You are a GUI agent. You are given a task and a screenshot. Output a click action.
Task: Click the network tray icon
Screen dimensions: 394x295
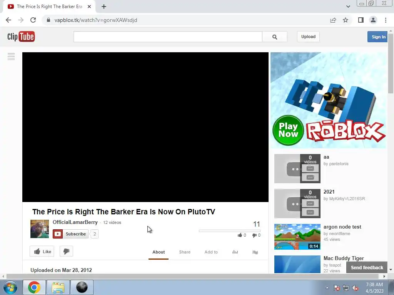[346, 288]
